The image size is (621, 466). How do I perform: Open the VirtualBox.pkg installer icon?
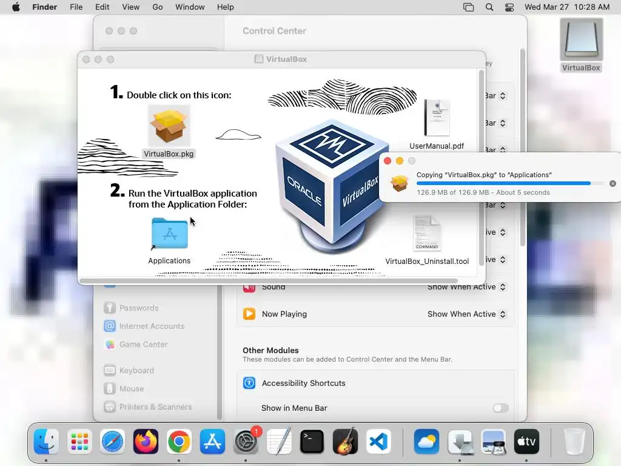169,126
